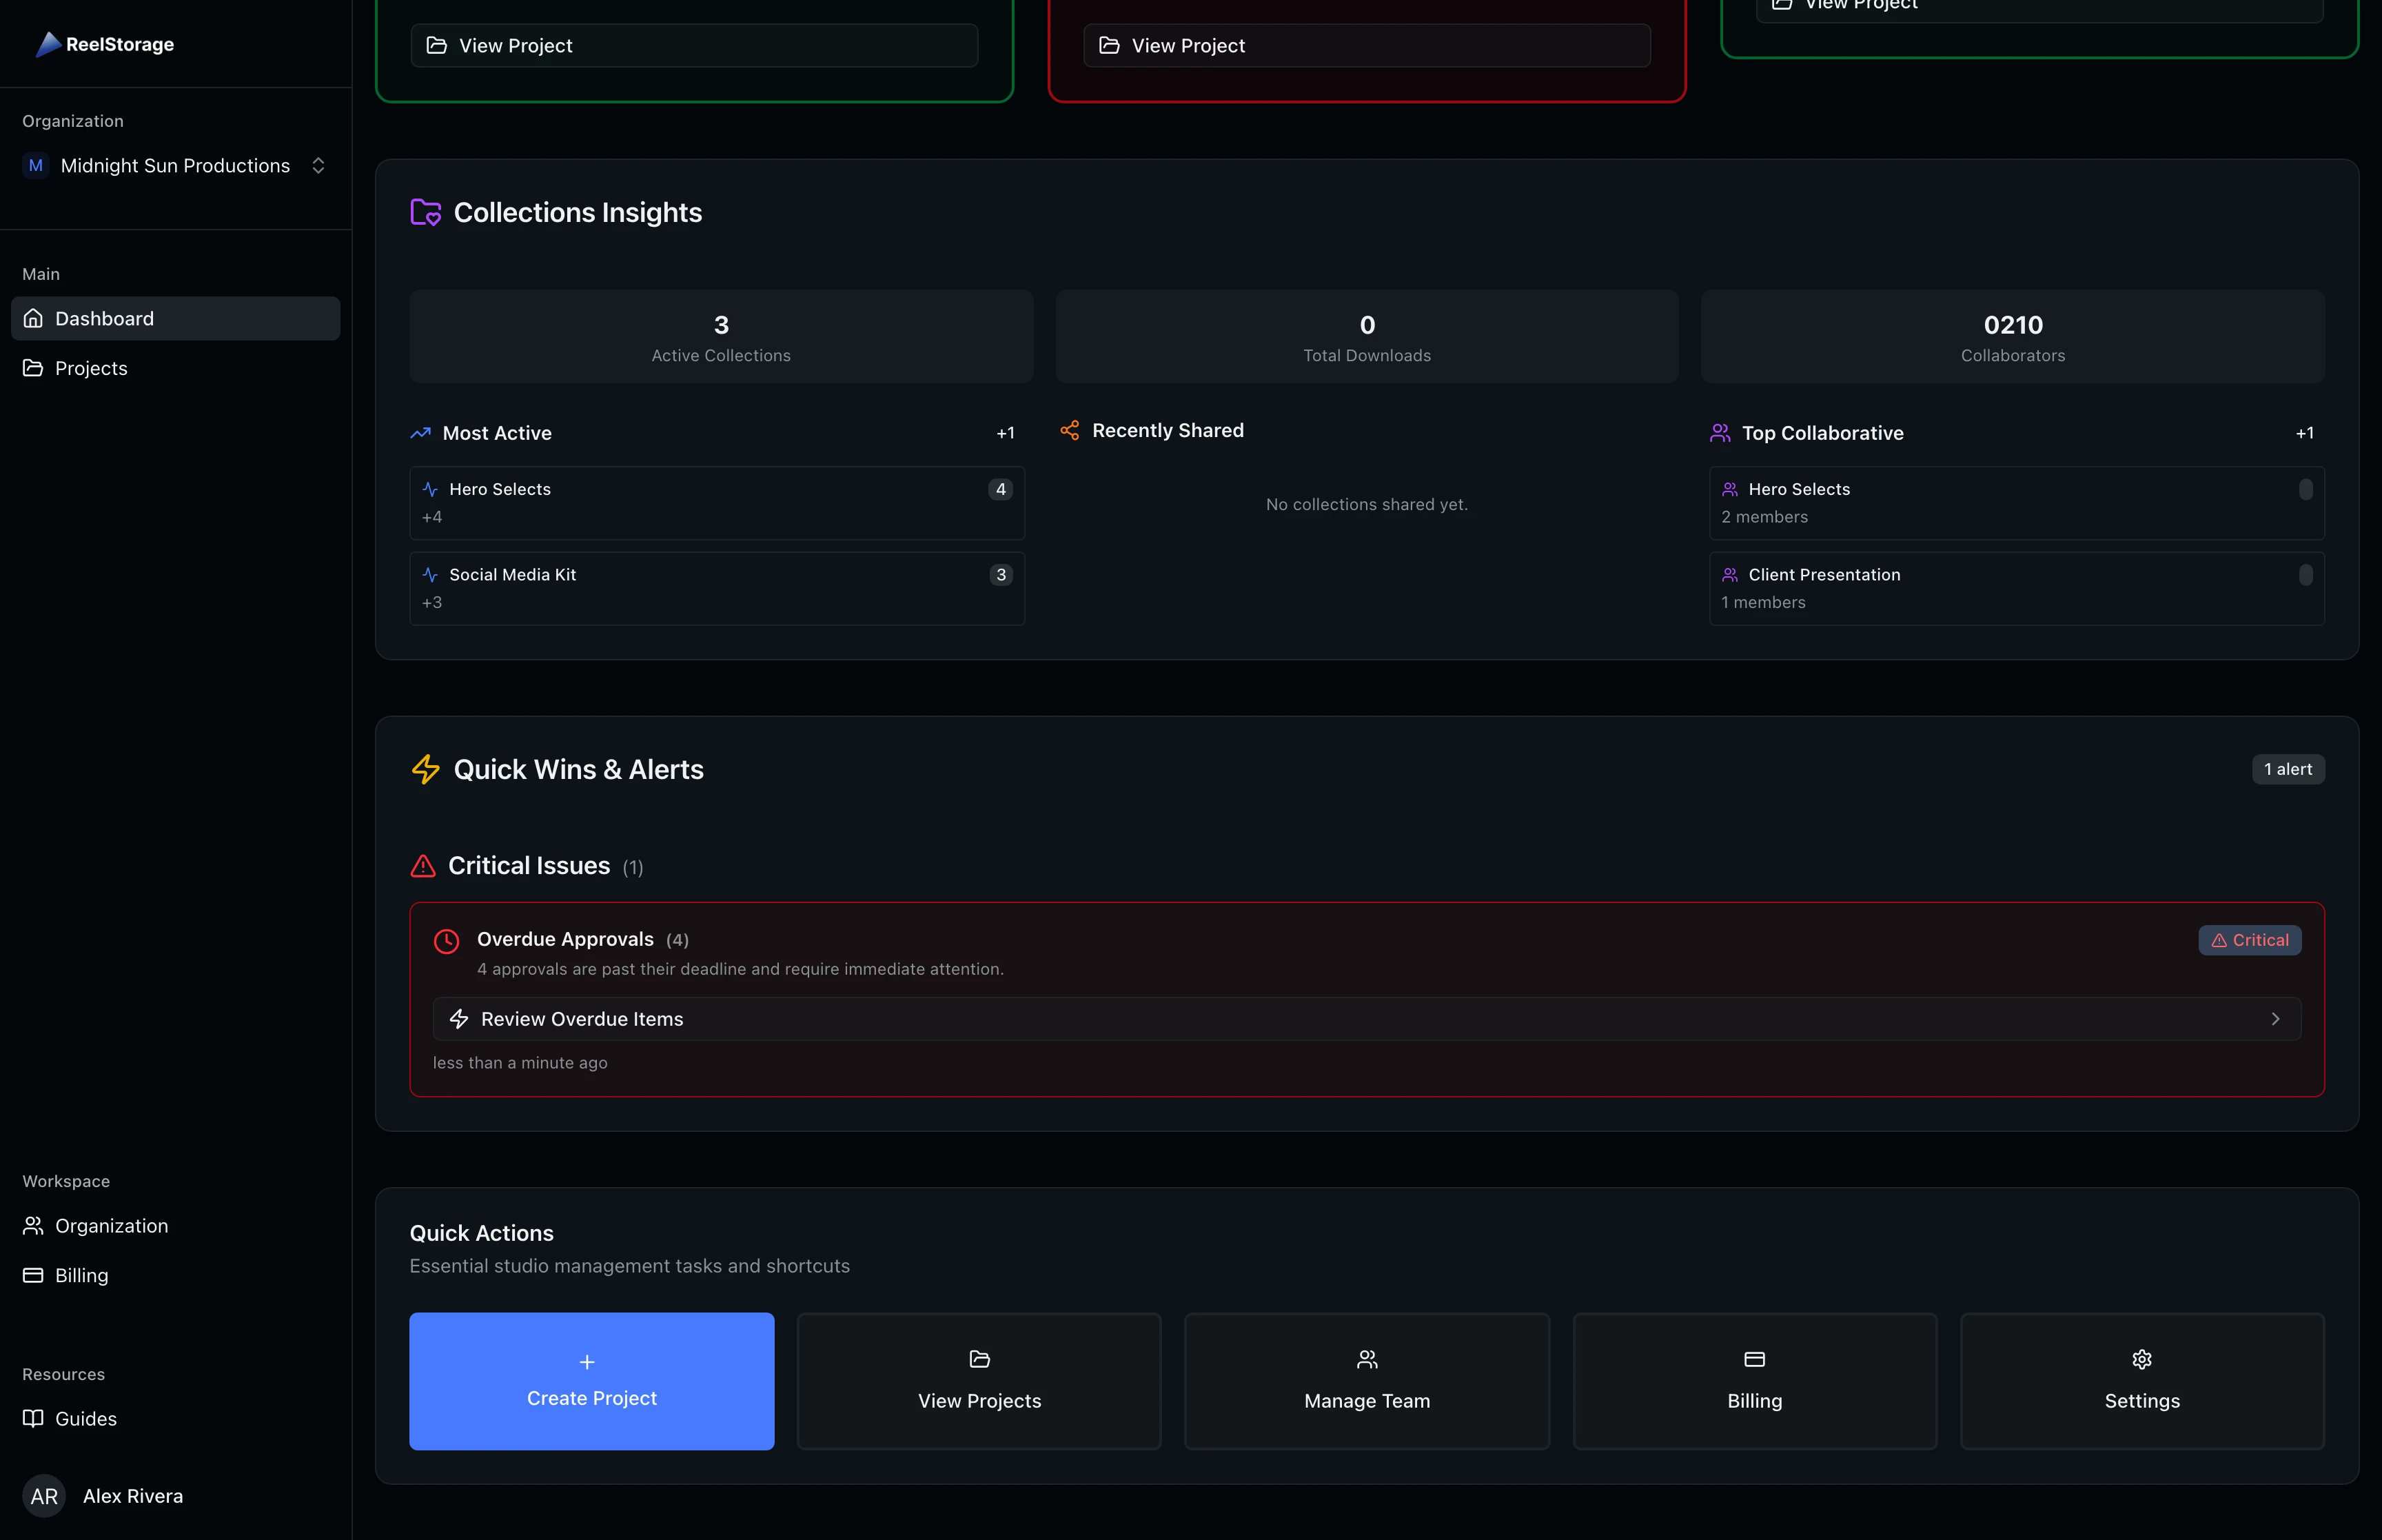Click the Projects folder icon in sidebar

point(34,368)
